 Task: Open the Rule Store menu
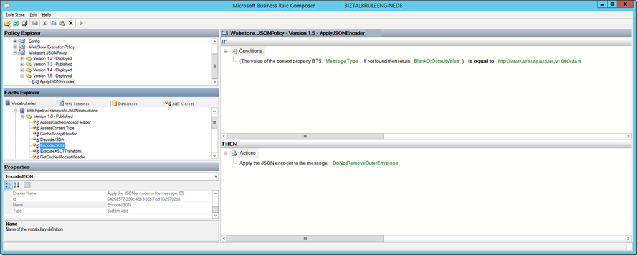pos(15,15)
